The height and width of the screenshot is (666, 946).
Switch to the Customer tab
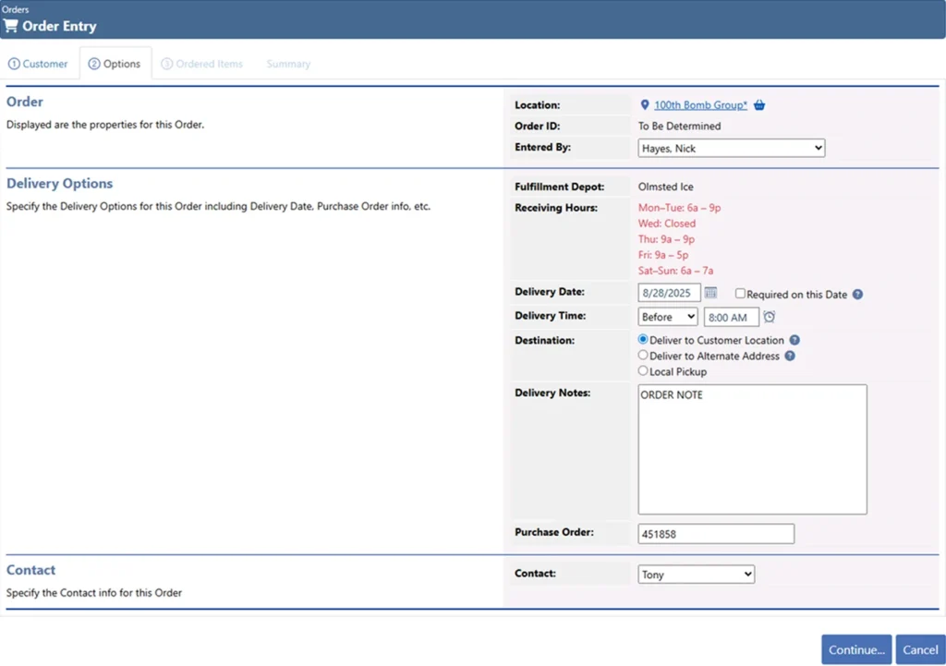click(x=38, y=64)
